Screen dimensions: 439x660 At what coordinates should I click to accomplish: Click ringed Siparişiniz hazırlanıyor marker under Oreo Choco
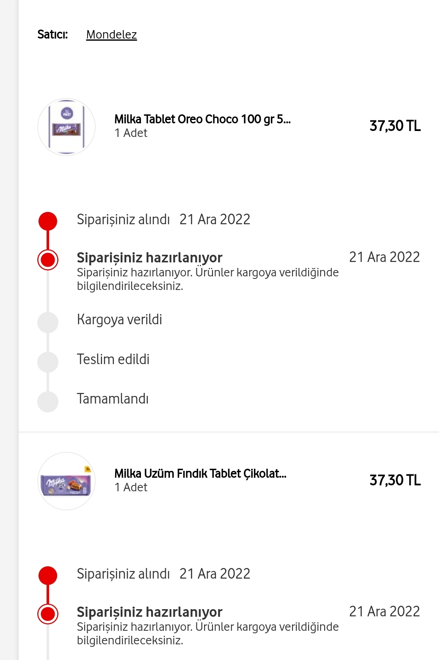pos(48,259)
